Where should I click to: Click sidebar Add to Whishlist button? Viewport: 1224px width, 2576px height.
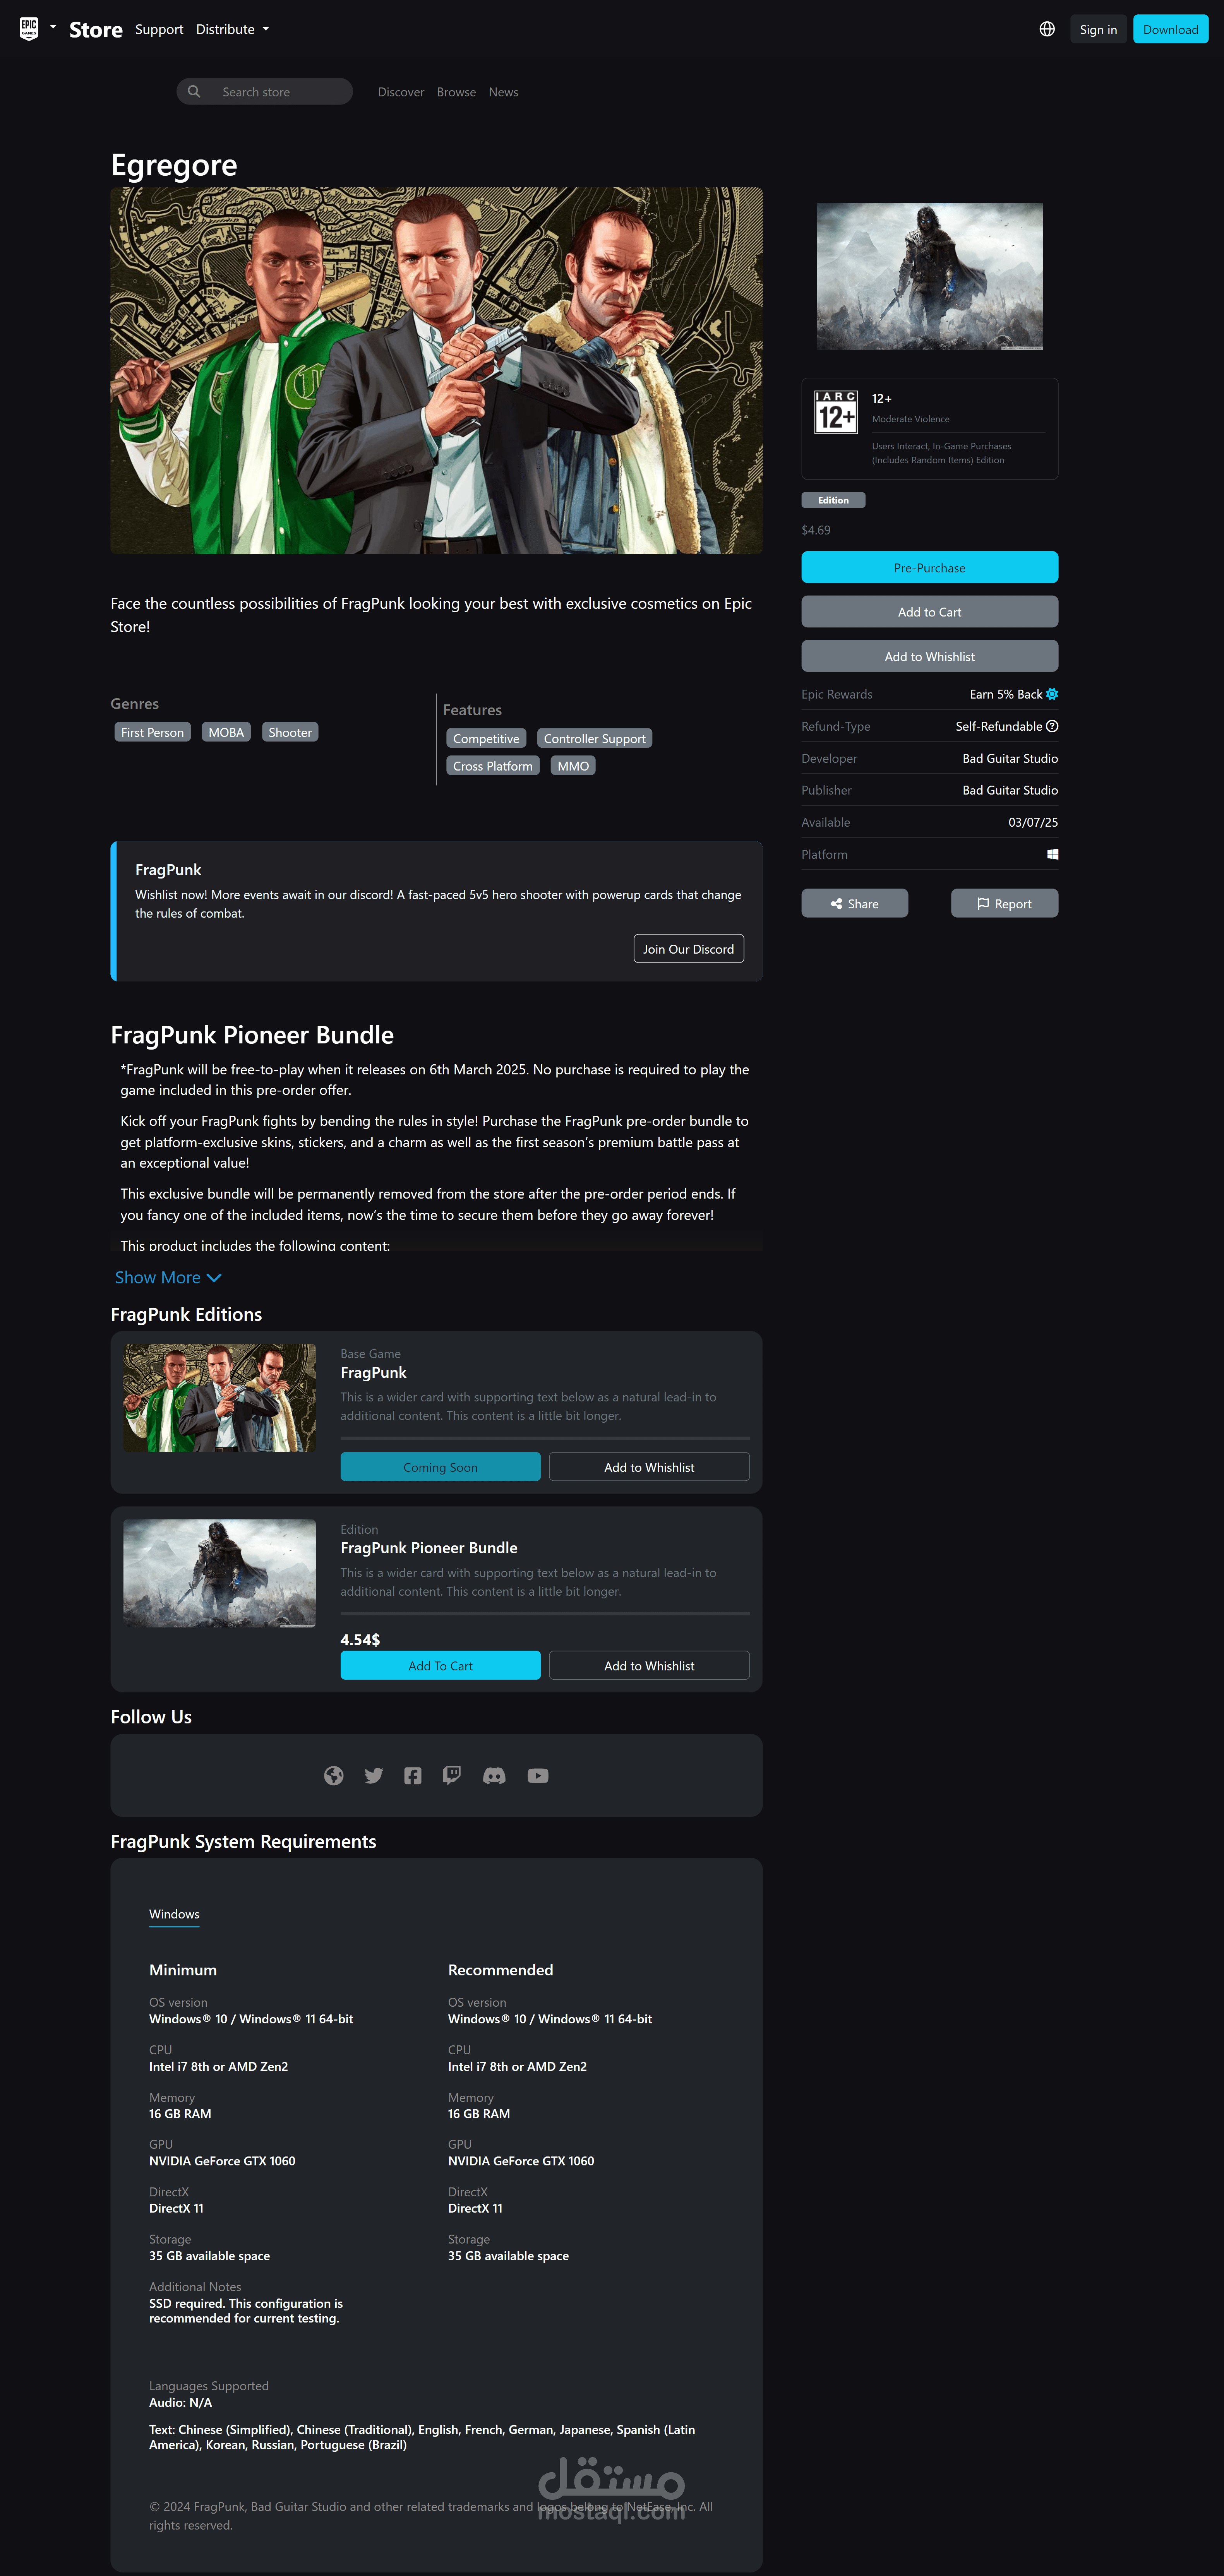pyautogui.click(x=929, y=656)
